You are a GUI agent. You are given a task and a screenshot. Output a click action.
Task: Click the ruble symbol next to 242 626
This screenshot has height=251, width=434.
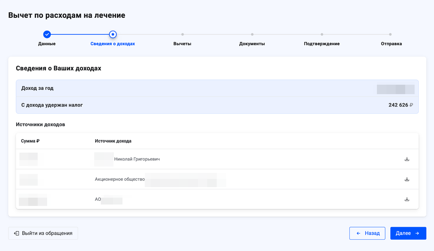[411, 105]
